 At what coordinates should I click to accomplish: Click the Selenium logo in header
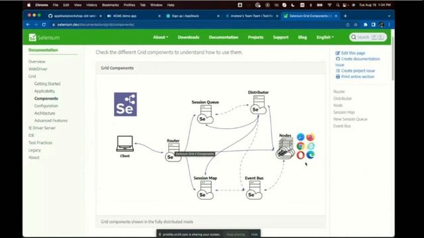44,38
